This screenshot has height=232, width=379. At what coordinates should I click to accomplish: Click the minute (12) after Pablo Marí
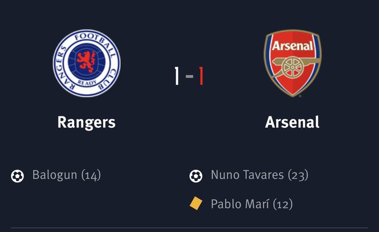[283, 204]
